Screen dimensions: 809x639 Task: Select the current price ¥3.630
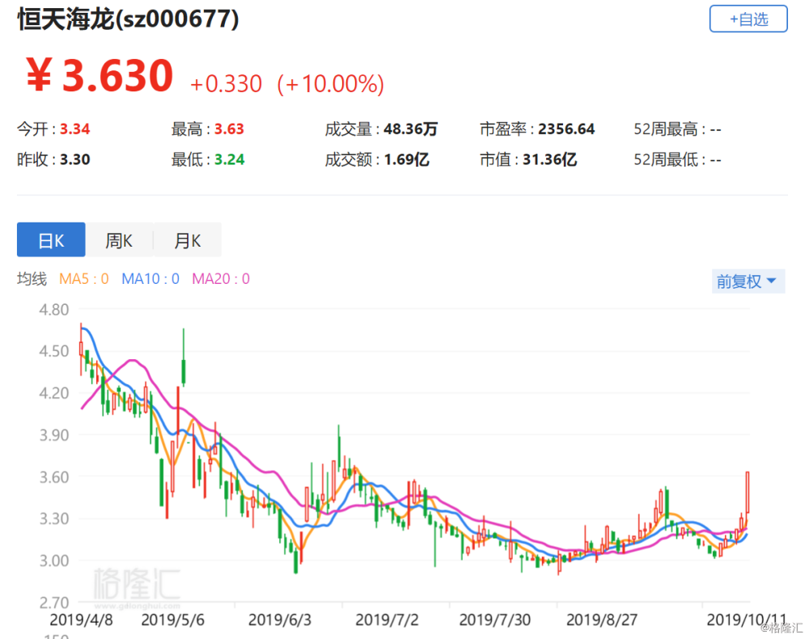[99, 76]
